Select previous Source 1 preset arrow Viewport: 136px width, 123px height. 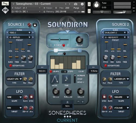(7, 37)
